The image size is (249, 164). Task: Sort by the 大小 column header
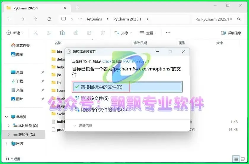[x=220, y=43]
